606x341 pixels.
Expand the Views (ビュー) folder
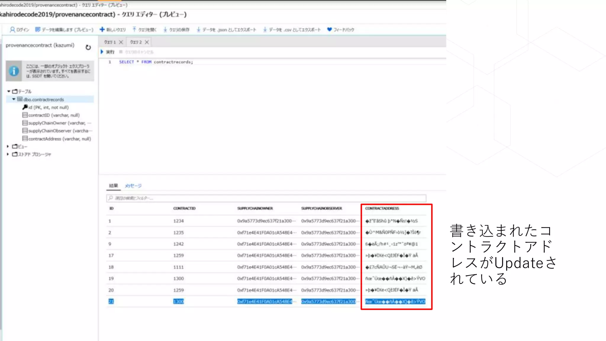[x=8, y=146]
